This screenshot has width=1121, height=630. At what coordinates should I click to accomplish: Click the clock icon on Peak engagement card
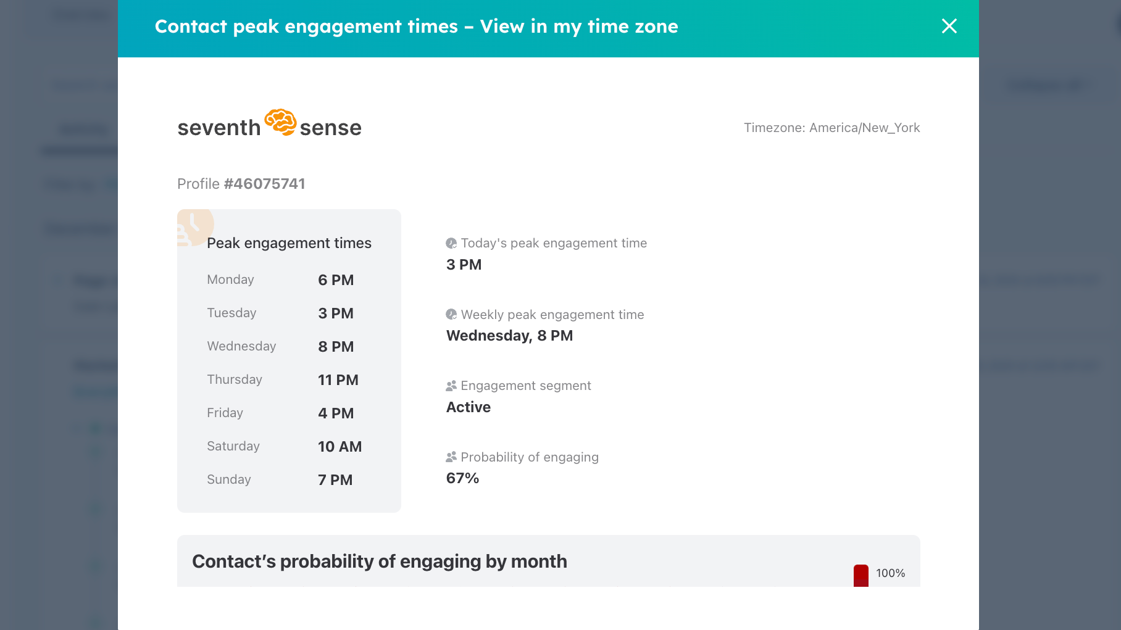194,226
